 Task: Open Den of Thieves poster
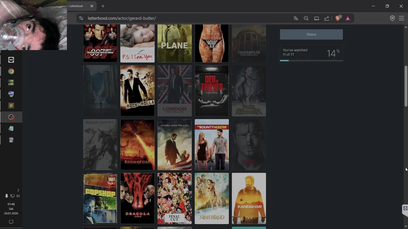tap(212, 91)
